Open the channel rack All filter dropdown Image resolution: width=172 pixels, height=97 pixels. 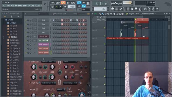(x=43, y=14)
